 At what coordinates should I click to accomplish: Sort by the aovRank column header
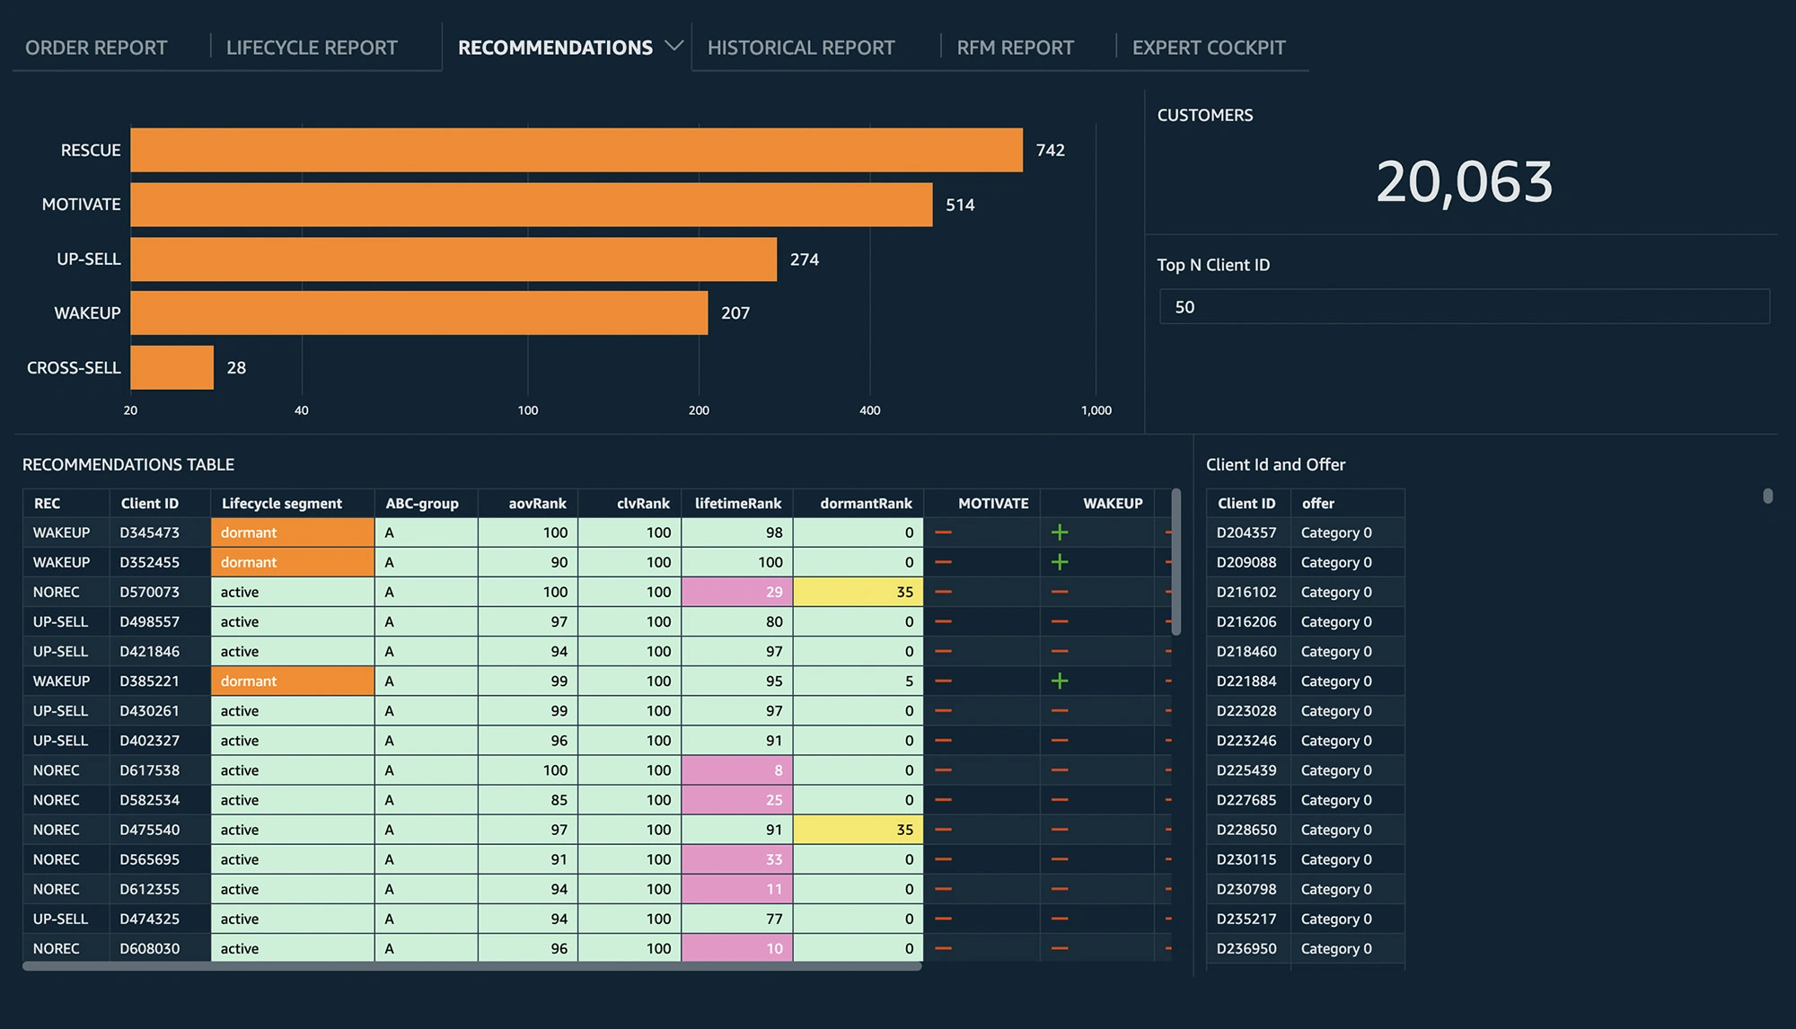coord(537,504)
